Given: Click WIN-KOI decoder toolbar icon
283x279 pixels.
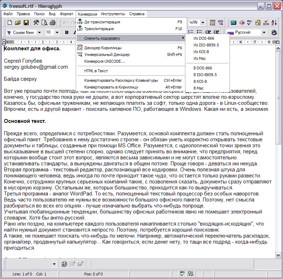Looking at the screenshot, I should (x=213, y=23).
